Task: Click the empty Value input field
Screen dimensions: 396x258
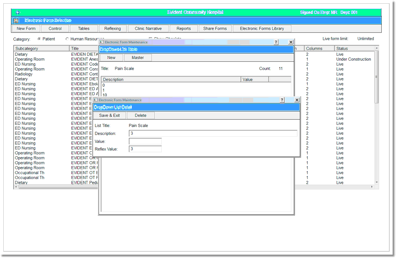Action: [x=145, y=141]
